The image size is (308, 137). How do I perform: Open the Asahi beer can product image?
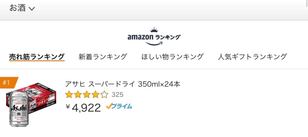[x=19, y=109]
